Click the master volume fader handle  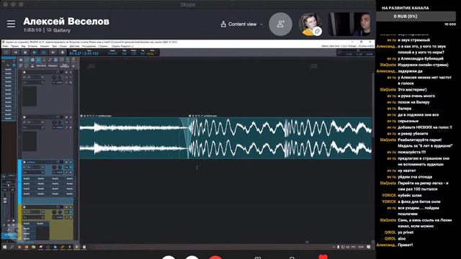tap(5, 200)
